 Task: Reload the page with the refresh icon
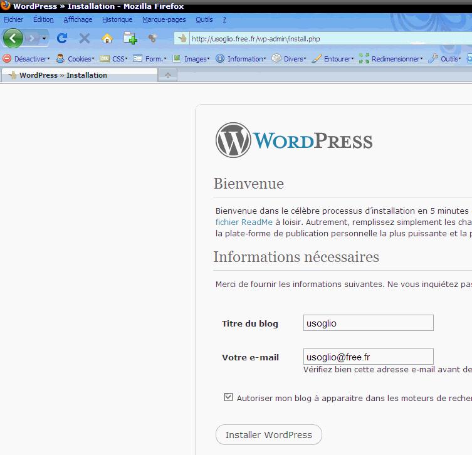coord(62,38)
